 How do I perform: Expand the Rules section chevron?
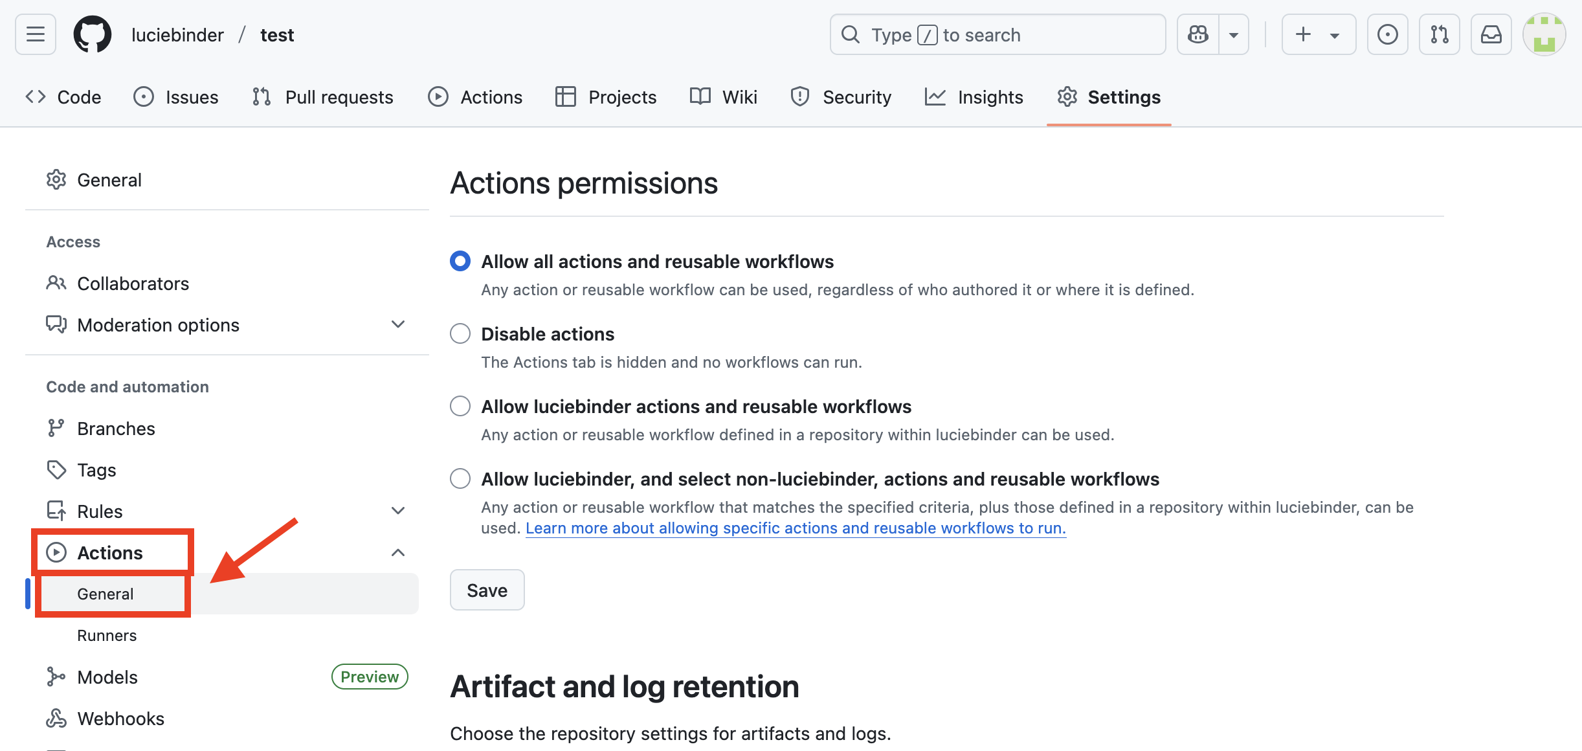click(x=398, y=511)
